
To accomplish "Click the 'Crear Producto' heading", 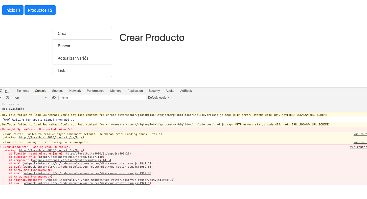I will (x=152, y=38).
